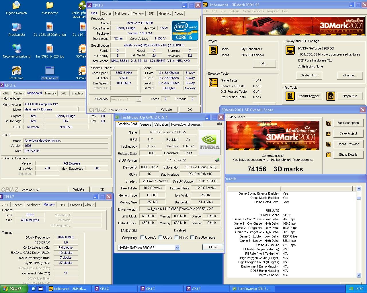Select the Graphics tab in Mainboard CPU-Z window
This screenshot has width=367, height=293.
coord(77,93)
